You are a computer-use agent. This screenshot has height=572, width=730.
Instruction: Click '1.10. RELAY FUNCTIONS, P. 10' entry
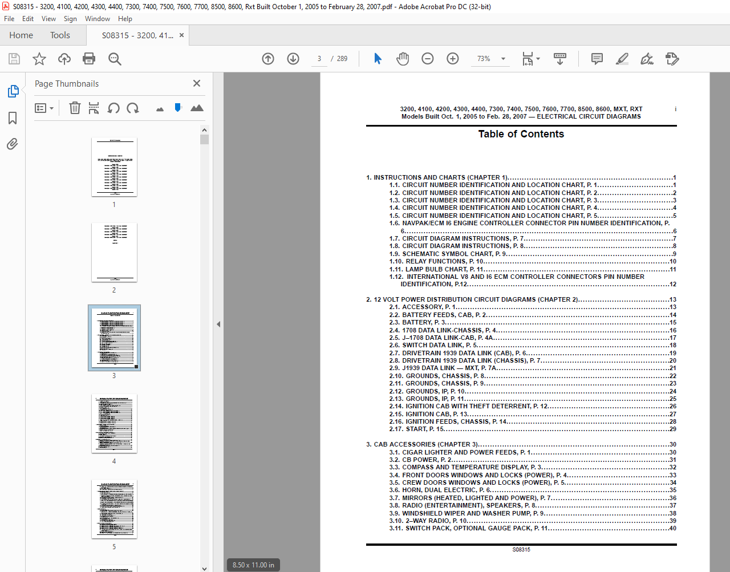[x=533, y=261]
